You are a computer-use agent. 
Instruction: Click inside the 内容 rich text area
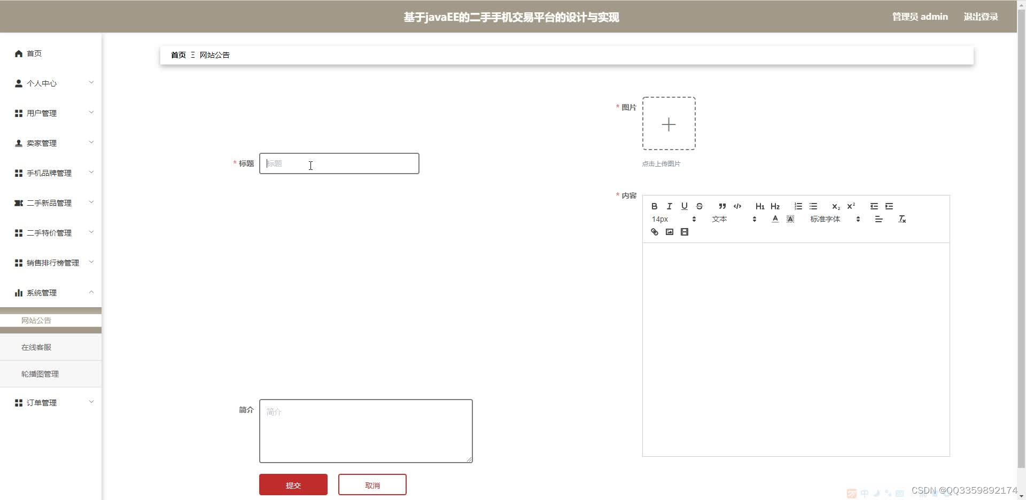(x=796, y=349)
